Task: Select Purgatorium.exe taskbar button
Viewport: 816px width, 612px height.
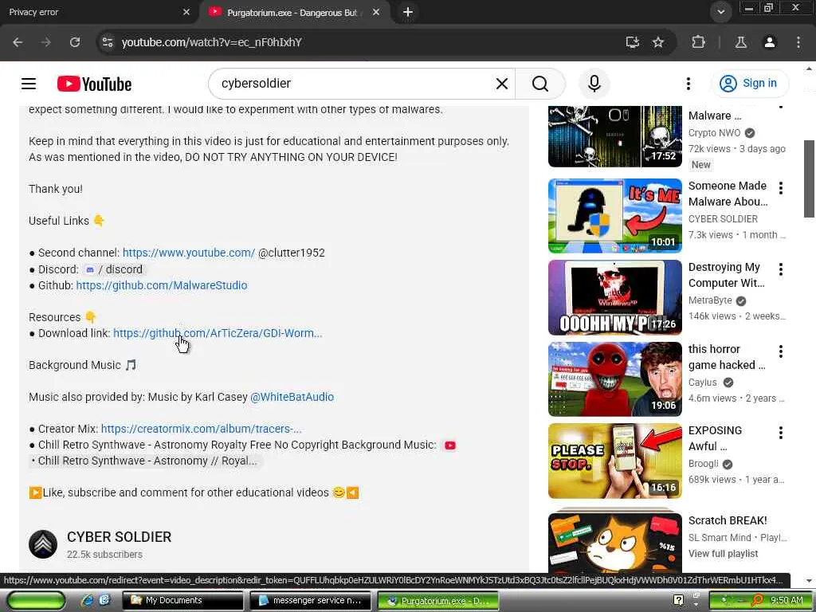Action: click(x=438, y=601)
